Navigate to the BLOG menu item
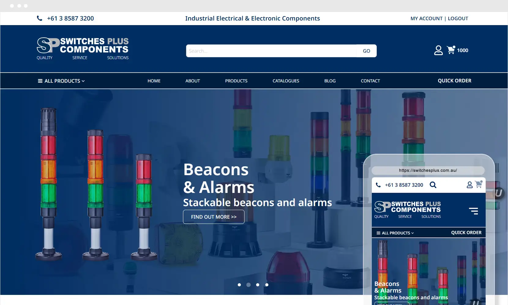Screen dimensions: 508x305 (330, 81)
